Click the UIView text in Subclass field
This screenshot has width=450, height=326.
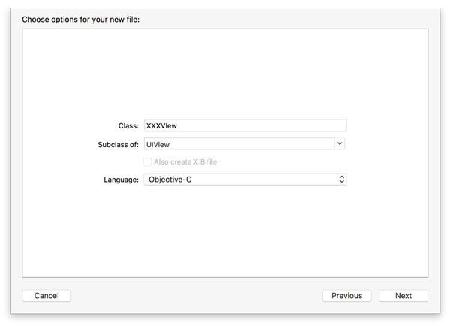(160, 143)
